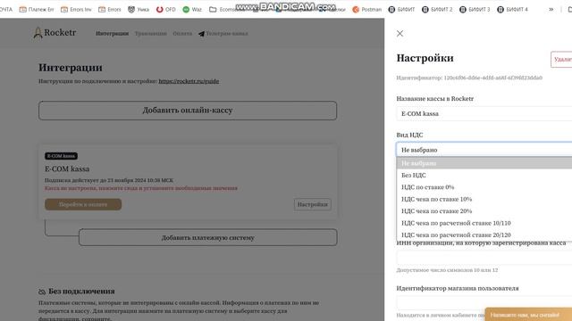The width and height of the screenshot is (572, 321).
Task: Open the Умка bookmark
Action: (x=139, y=10)
